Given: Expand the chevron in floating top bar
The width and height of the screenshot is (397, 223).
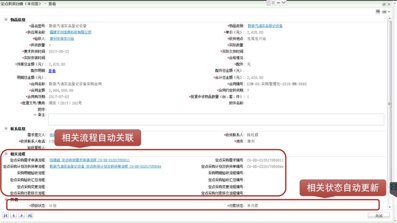Looking at the screenshot, I should coord(283,2).
